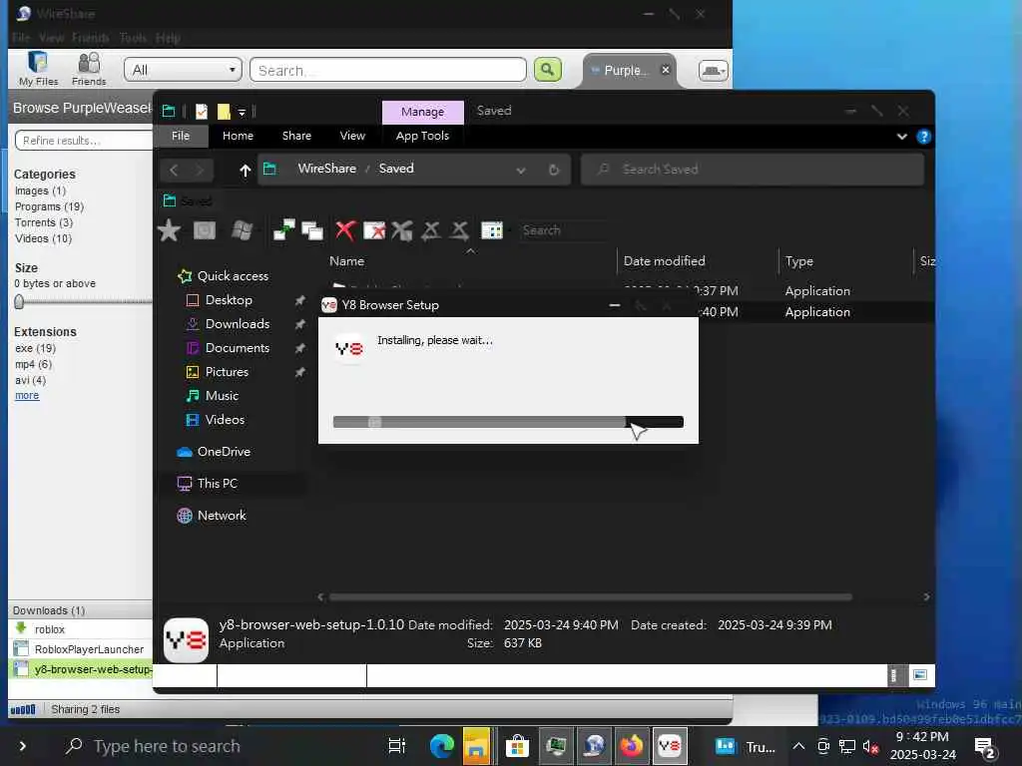This screenshot has width=1022, height=766.
Task: Open My Files in WireShare
Action: pyautogui.click(x=39, y=69)
